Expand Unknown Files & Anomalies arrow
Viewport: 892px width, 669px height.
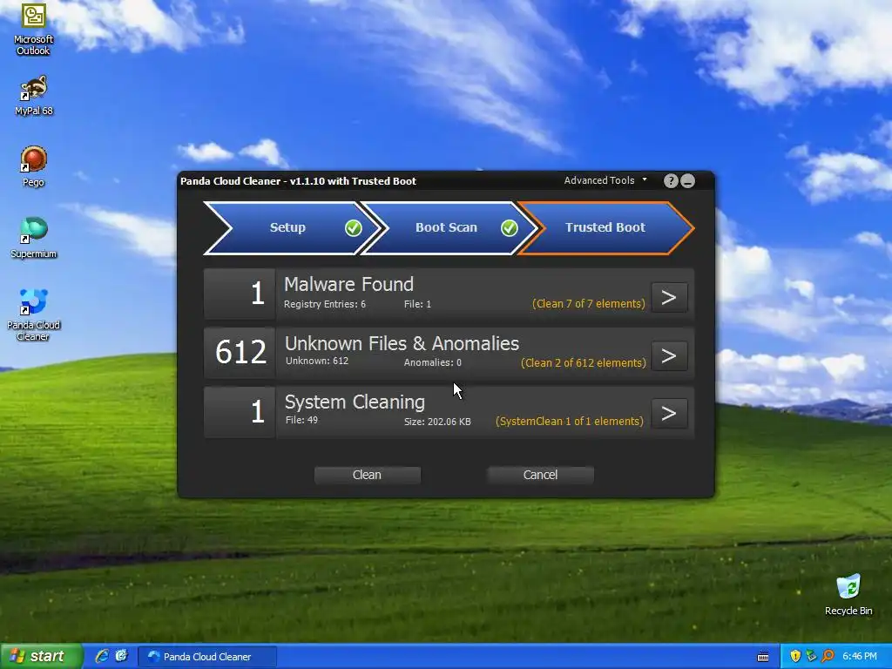tap(669, 355)
